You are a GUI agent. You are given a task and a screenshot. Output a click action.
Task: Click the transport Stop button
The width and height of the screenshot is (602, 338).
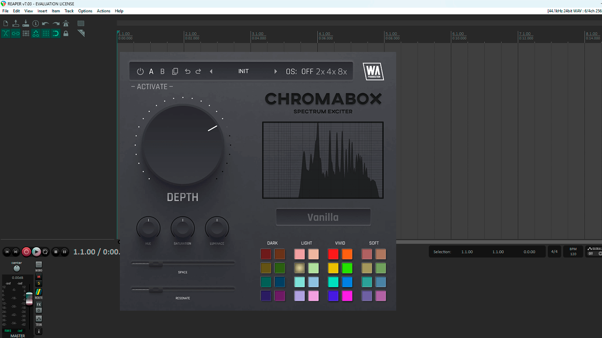[56, 252]
